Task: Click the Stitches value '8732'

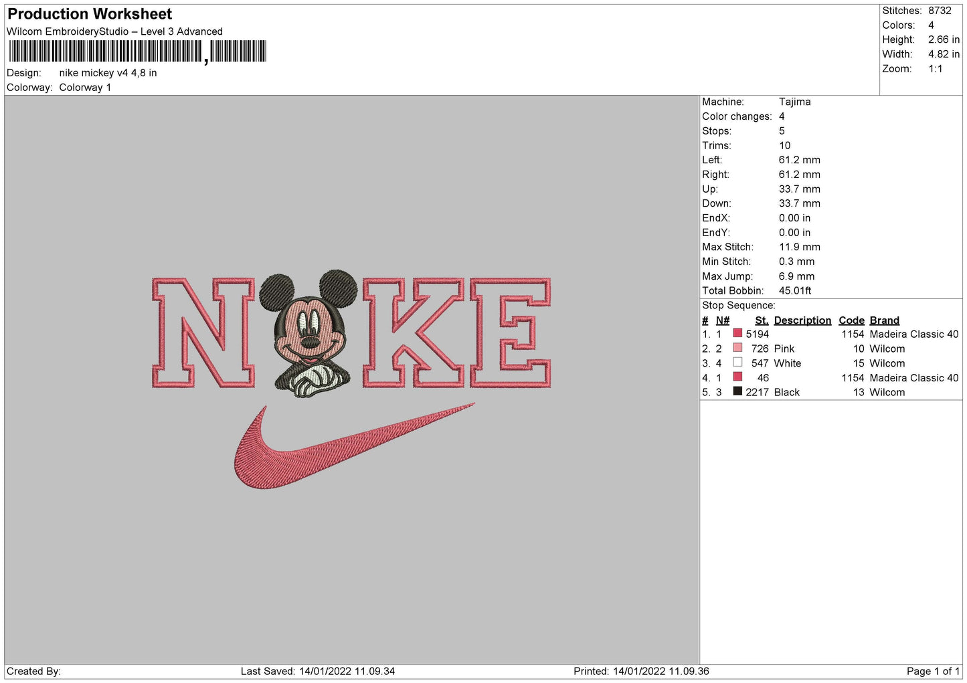Action: click(940, 11)
